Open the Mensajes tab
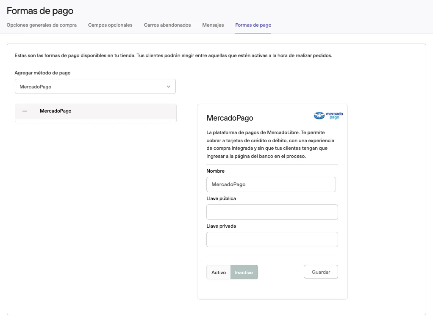Screen dimensions: 433x322 (x=213, y=25)
